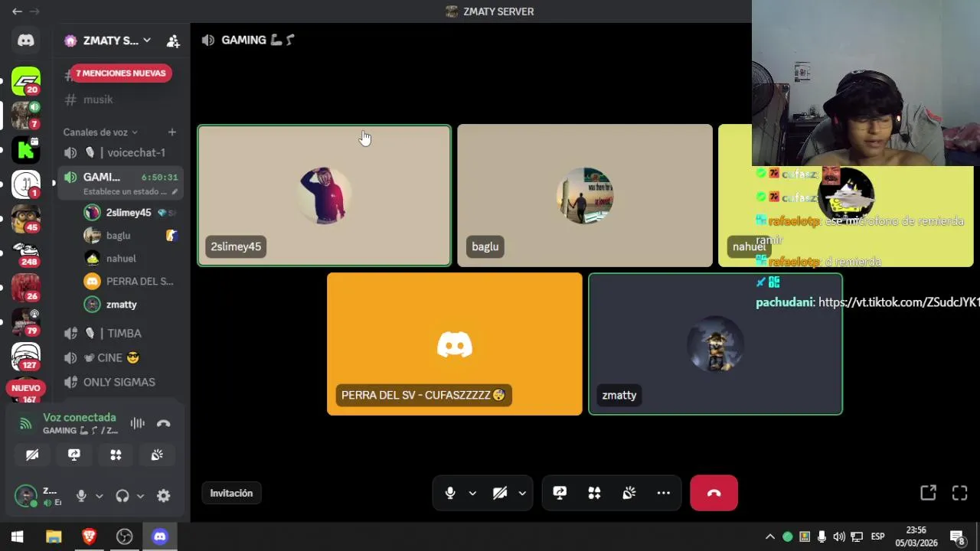Image resolution: width=980 pixels, height=551 pixels.
Task: Launch activities from call bar grid icon
Action: [594, 494]
